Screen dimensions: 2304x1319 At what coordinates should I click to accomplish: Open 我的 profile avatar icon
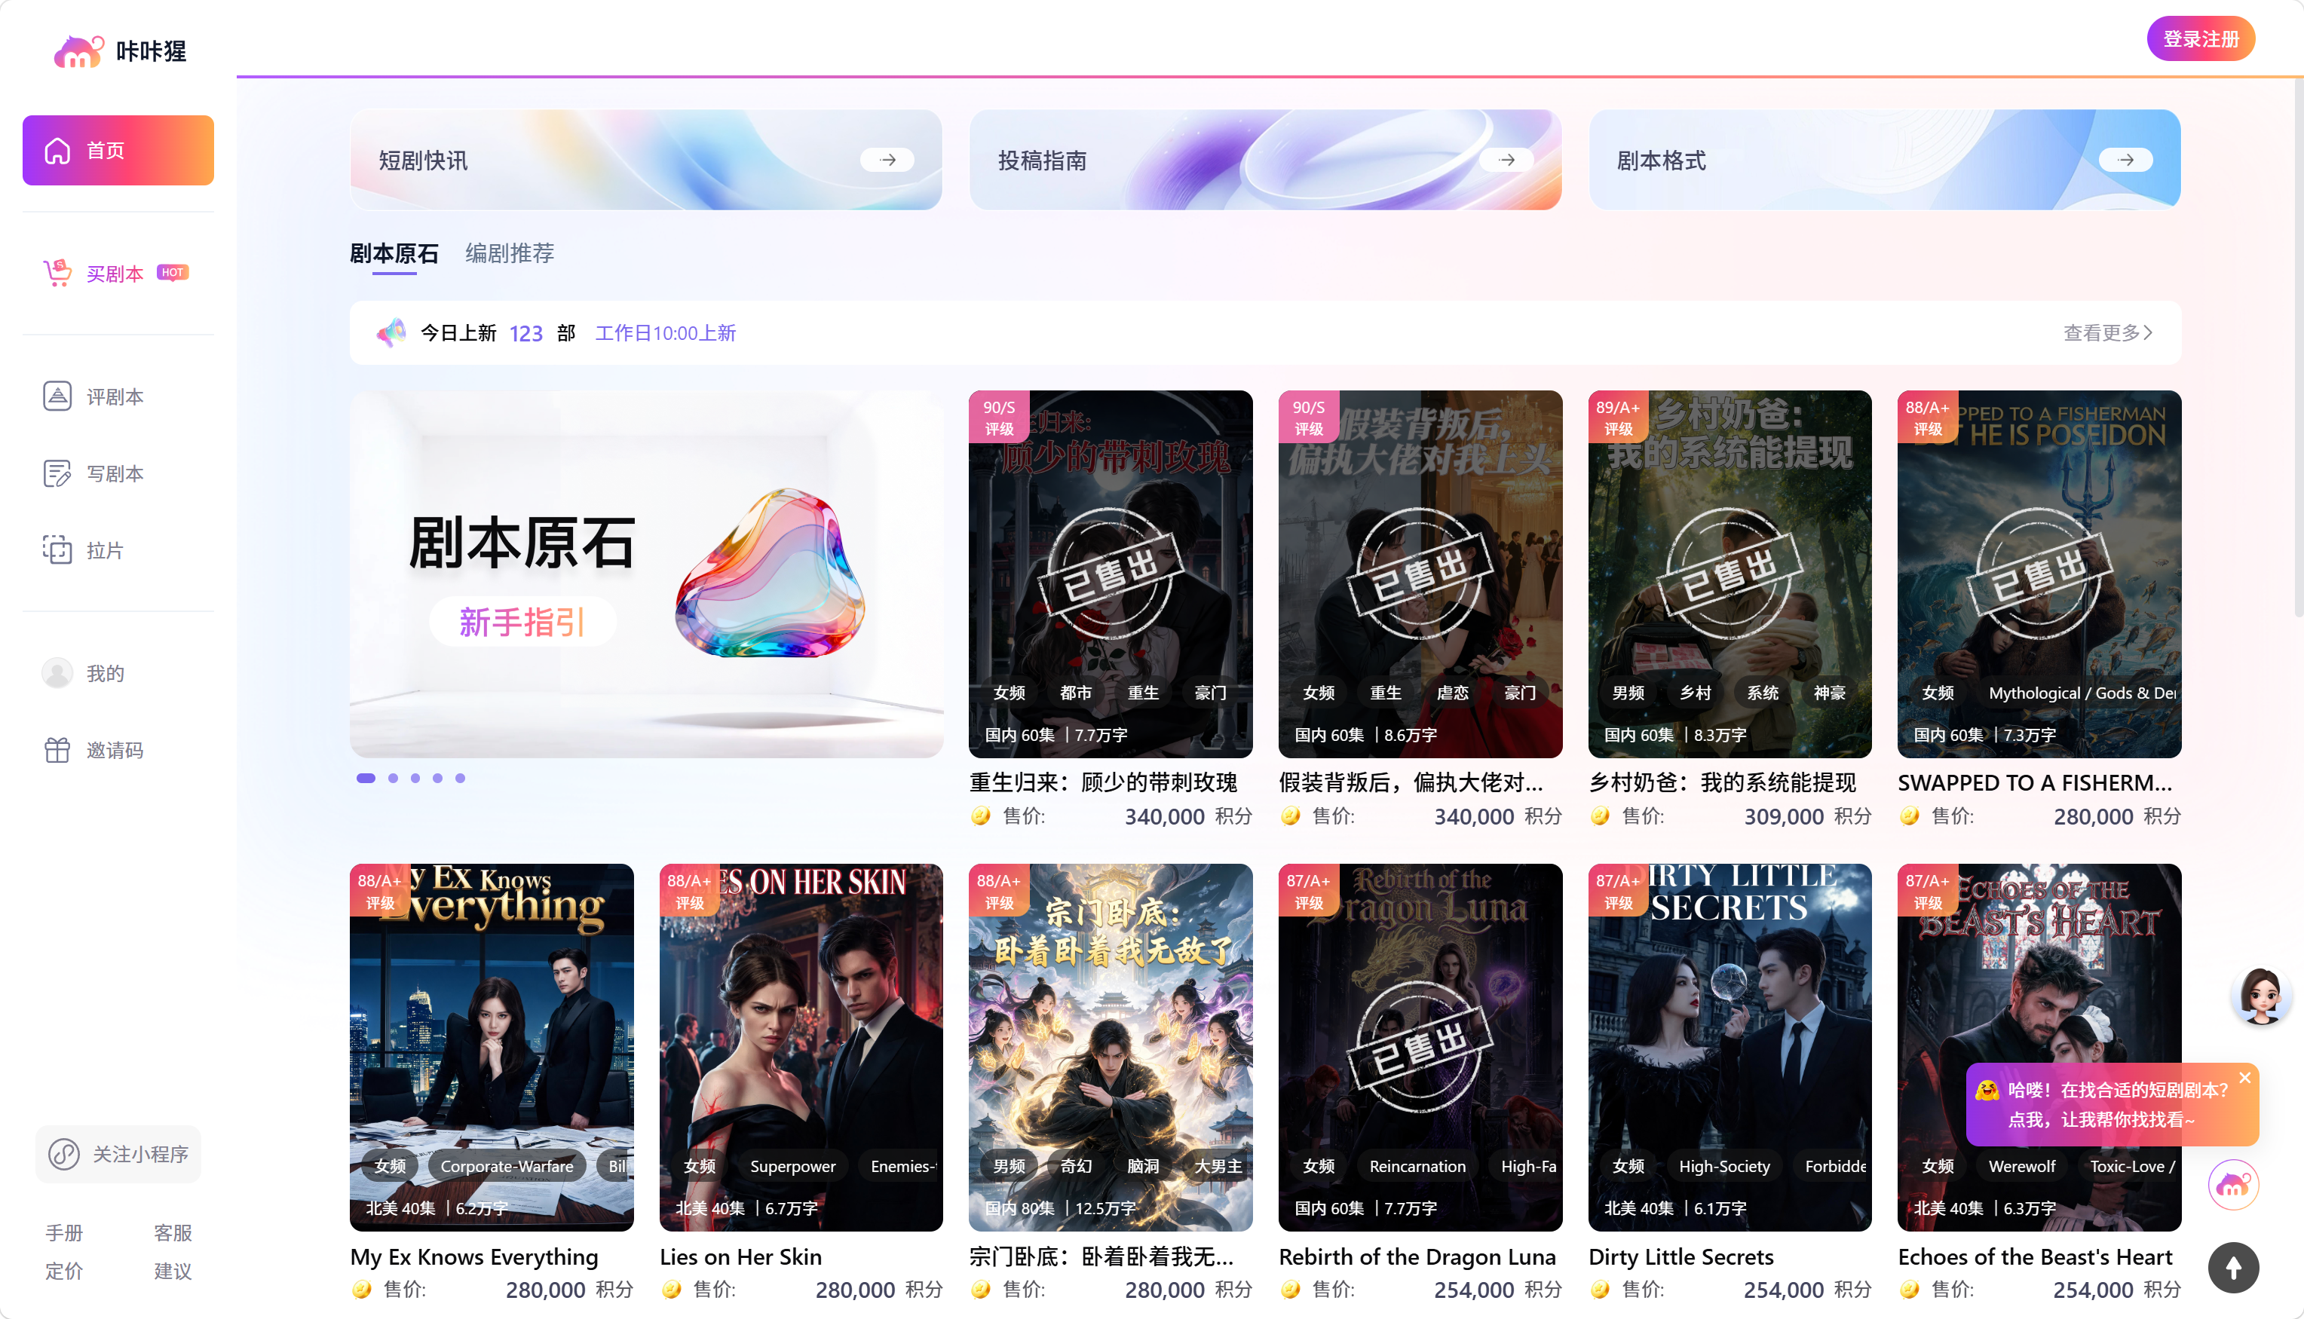point(57,673)
